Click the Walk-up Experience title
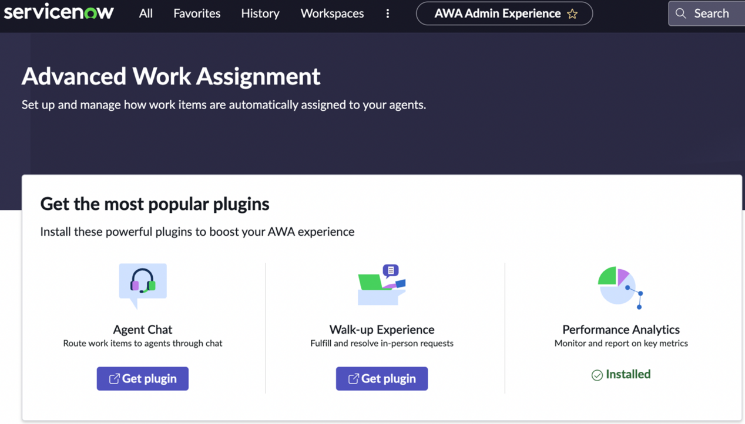Image resolution: width=745 pixels, height=424 pixels. [x=382, y=330]
